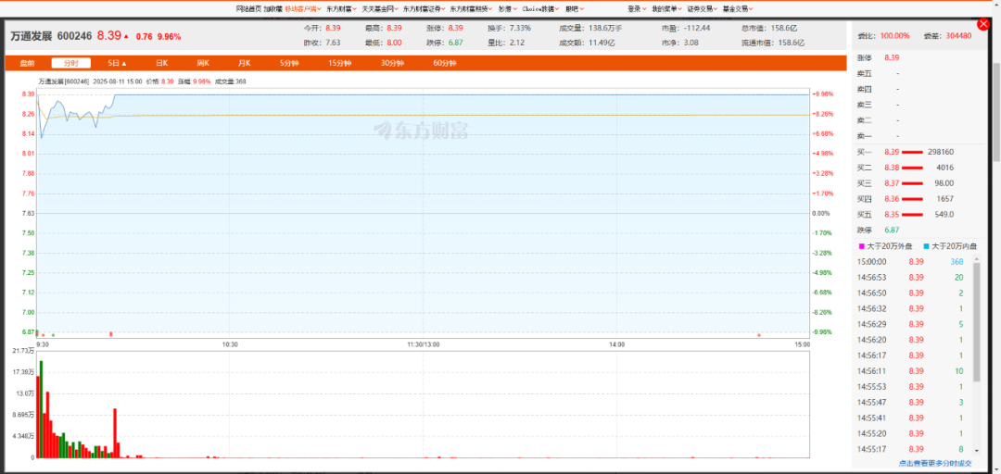Expand the 证券交易 dropdown

(x=702, y=9)
